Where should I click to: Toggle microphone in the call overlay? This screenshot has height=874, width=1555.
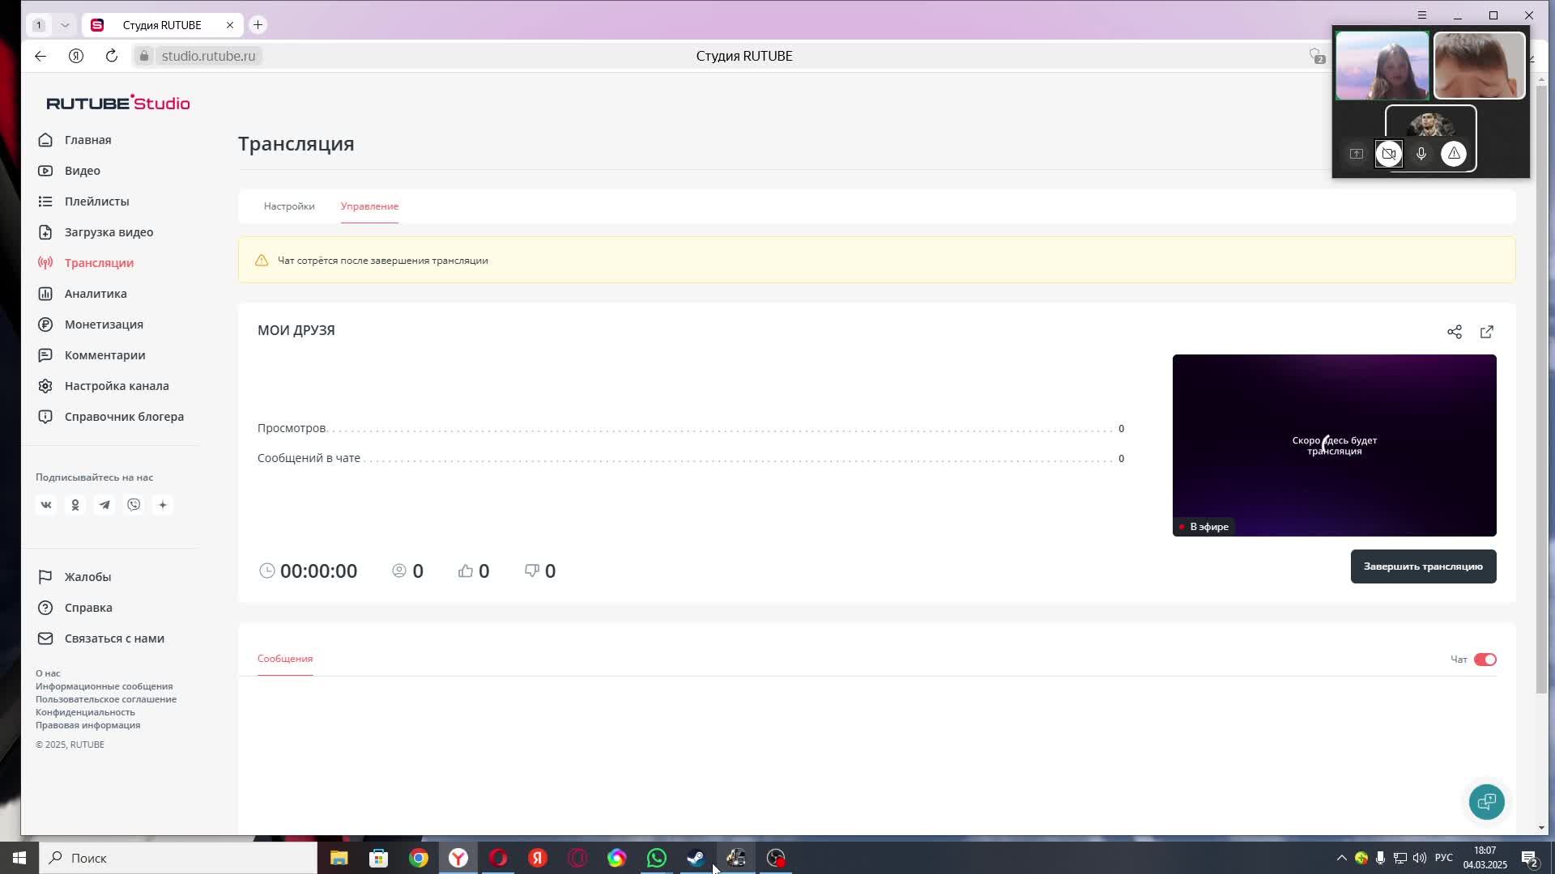[x=1421, y=154]
